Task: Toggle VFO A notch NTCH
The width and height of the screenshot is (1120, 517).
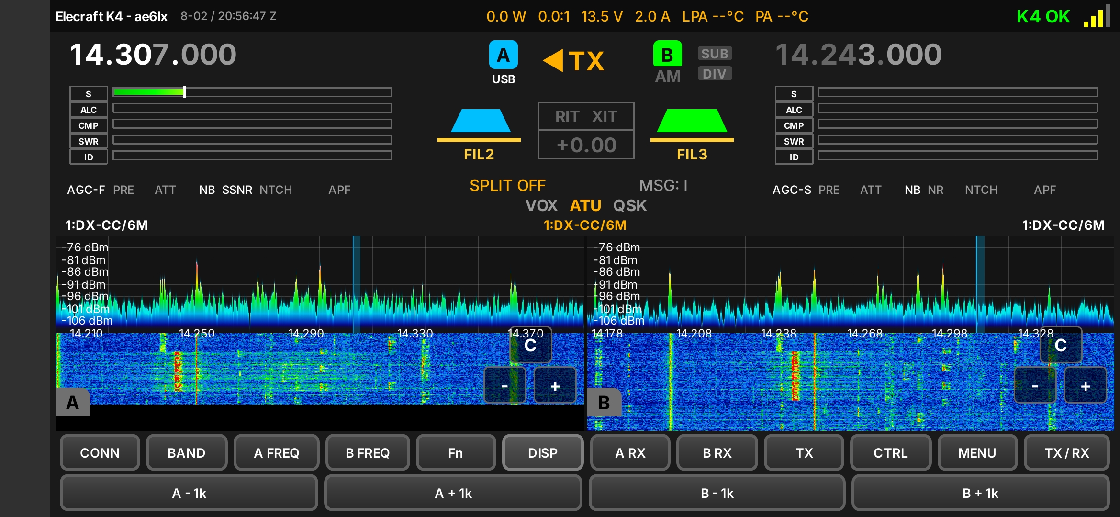Action: pyautogui.click(x=276, y=190)
